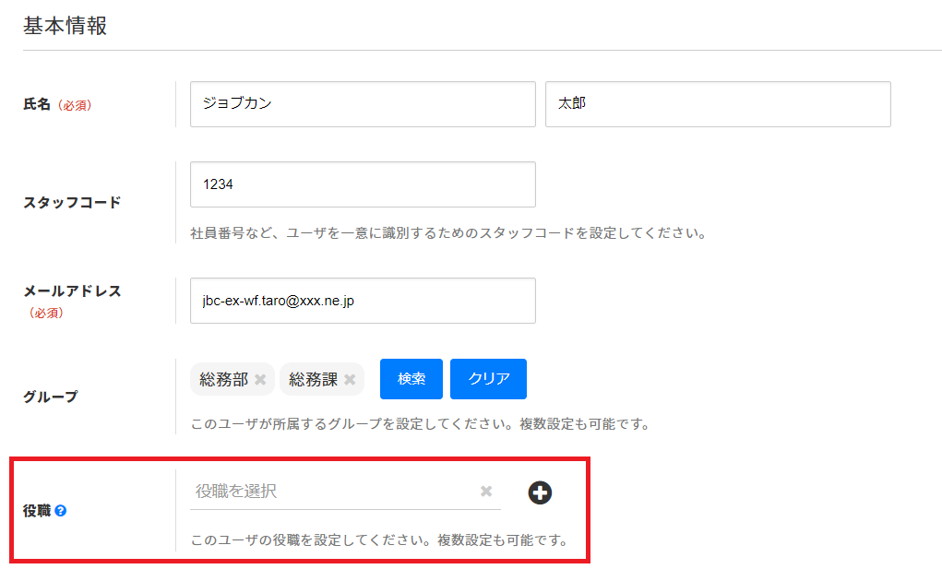Click the メールアドレス field label
Image resolution: width=942 pixels, height=581 pixels.
(x=72, y=290)
